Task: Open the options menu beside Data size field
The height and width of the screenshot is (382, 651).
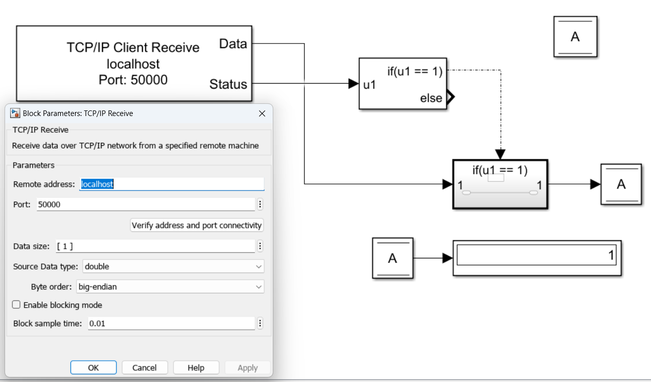Action: [x=260, y=246]
